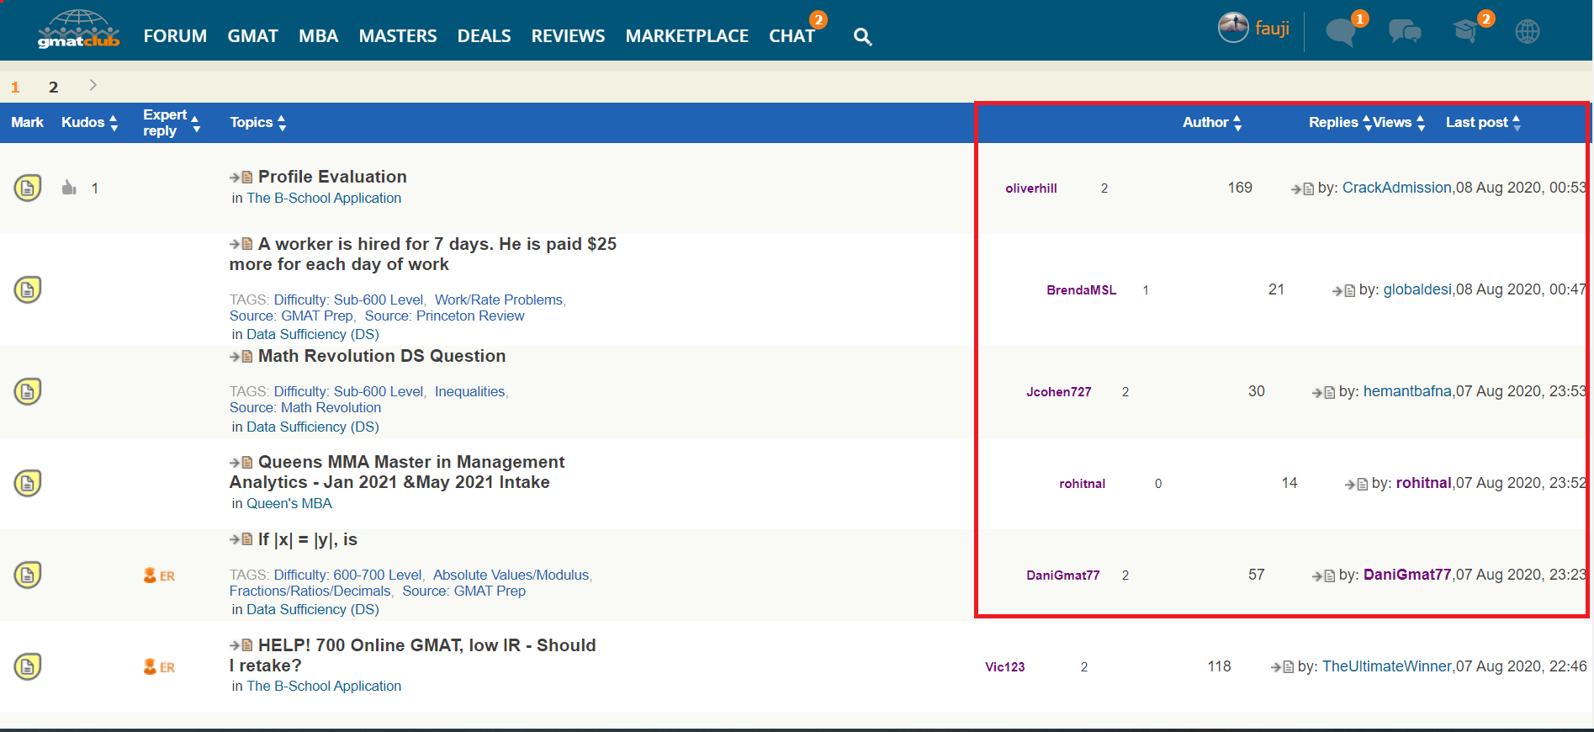
Task: Open the fauji profile avatar
Action: tap(1233, 28)
